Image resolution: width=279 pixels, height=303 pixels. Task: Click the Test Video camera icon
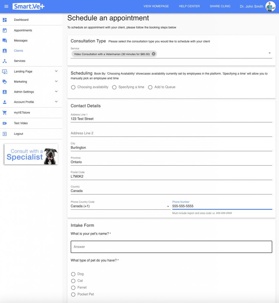pos(5,123)
